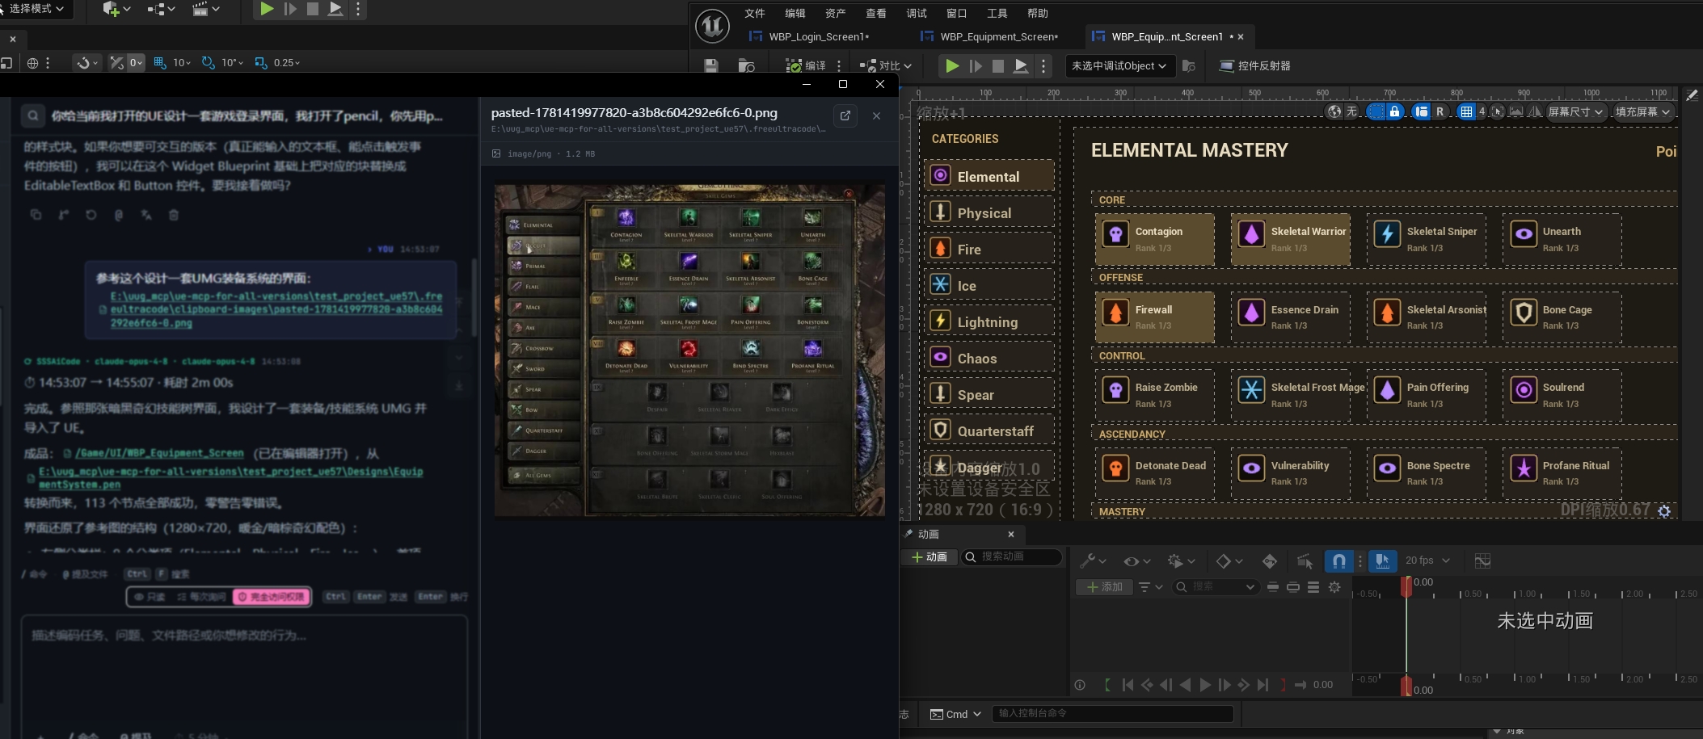
Task: Toggle the R respect locks button
Action: [x=1440, y=111]
